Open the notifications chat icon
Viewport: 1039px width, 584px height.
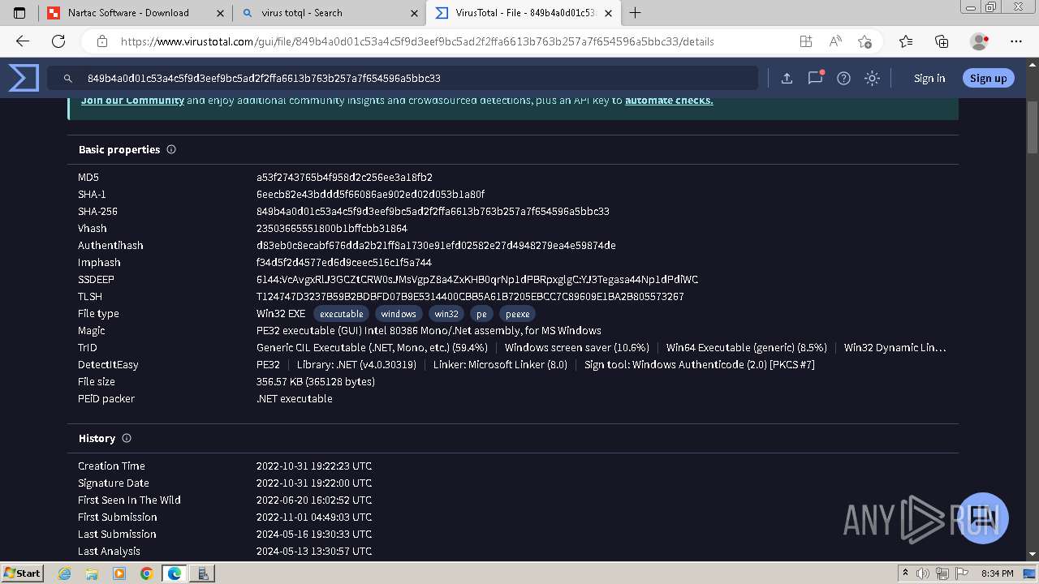[816, 78]
